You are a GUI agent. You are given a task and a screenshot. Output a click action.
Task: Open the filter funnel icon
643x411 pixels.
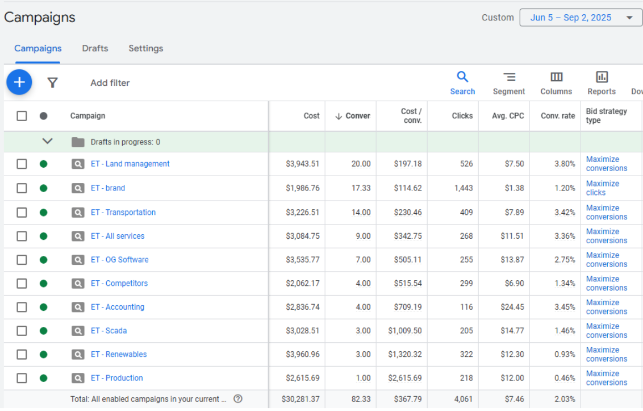(52, 82)
